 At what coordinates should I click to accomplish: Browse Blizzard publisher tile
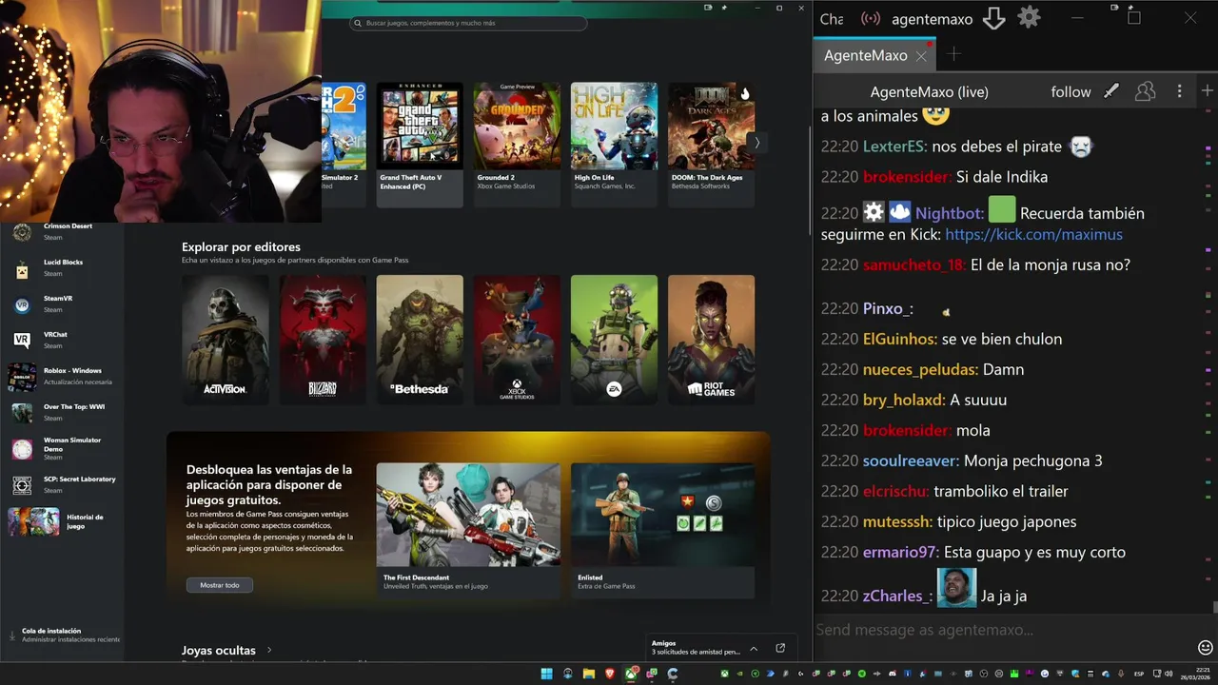coord(323,340)
